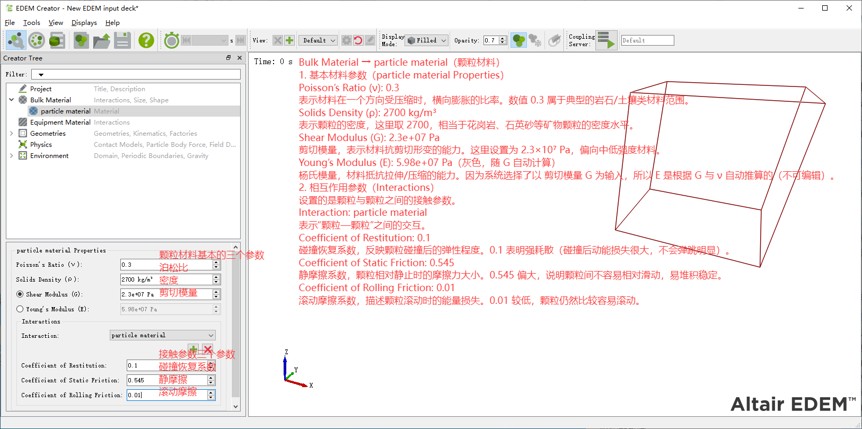This screenshot has width=862, height=429.
Task: Increase the Opacity spinner value
Action: point(503,38)
